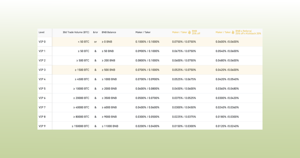This screenshot has height=158, width=300.
Task: Click the "BNB Balance" column header
Action: 108,32
